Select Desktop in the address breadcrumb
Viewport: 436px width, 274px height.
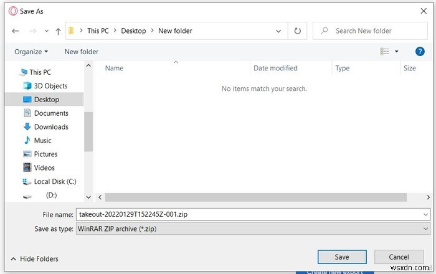click(x=133, y=31)
